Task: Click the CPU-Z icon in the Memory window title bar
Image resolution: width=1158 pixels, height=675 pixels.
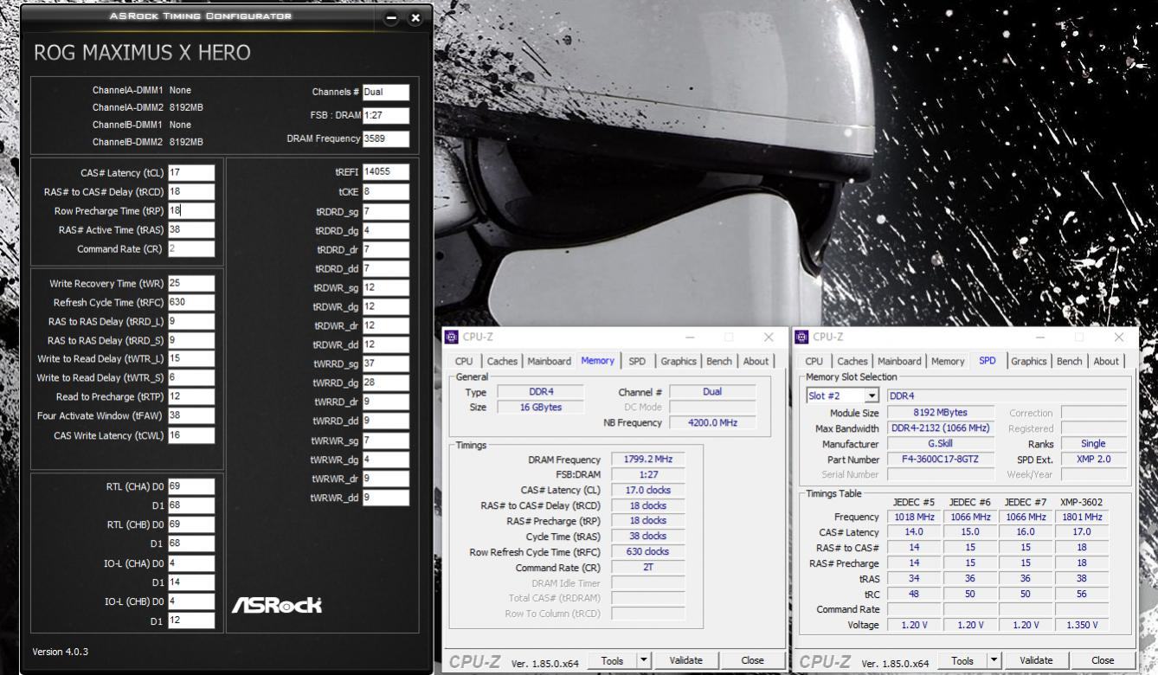Action: click(x=452, y=337)
